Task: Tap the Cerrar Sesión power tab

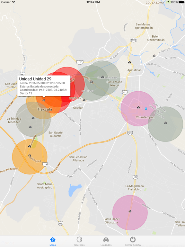Action: pos(133,242)
